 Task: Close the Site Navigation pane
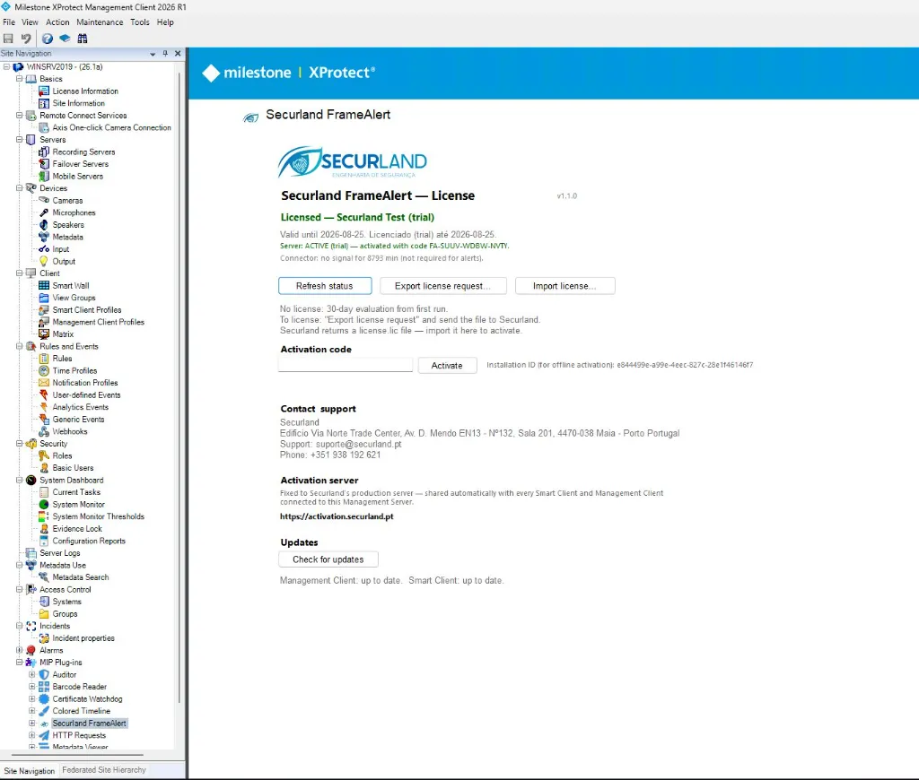pos(179,53)
